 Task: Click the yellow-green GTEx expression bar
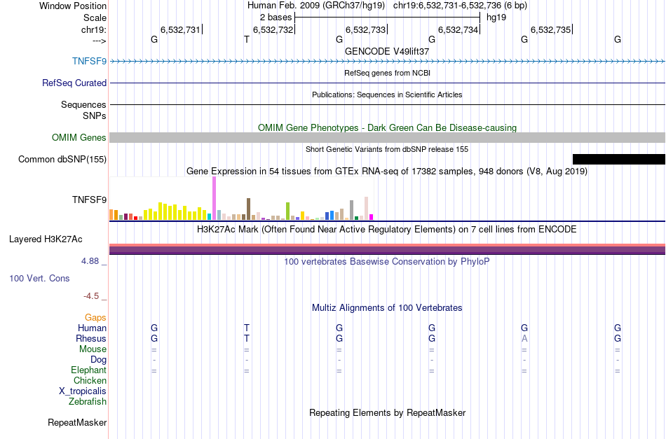pos(287,211)
